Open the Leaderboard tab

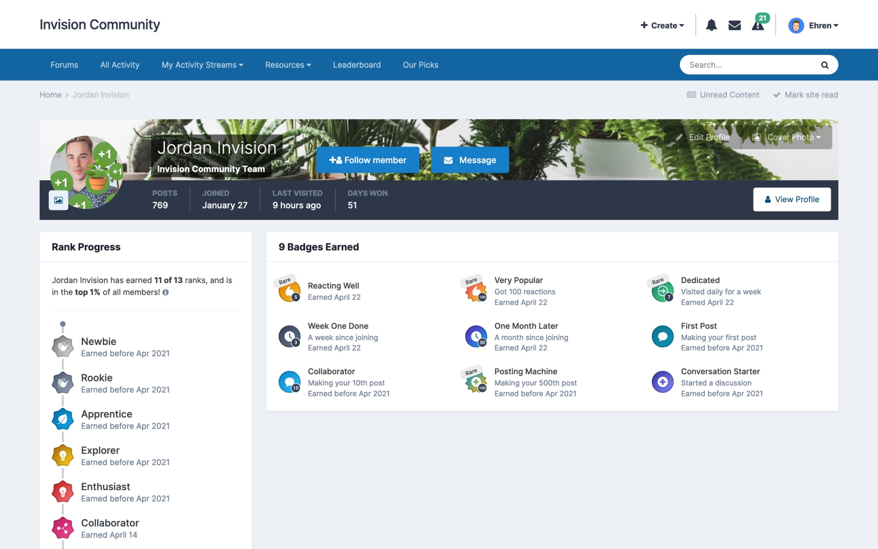tap(357, 65)
